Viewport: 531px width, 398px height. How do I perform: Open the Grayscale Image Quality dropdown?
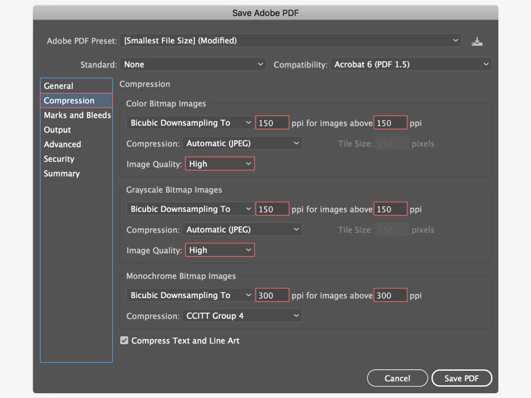pos(220,250)
